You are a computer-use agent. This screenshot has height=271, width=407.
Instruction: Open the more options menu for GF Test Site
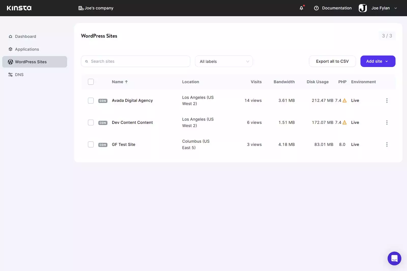387,144
